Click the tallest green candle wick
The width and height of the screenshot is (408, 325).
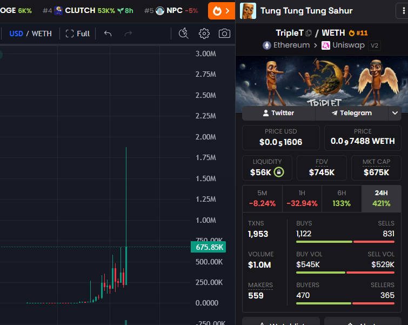coord(126,197)
